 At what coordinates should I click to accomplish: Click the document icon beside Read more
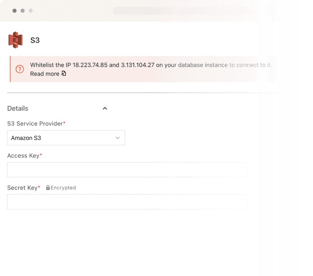(x=64, y=74)
